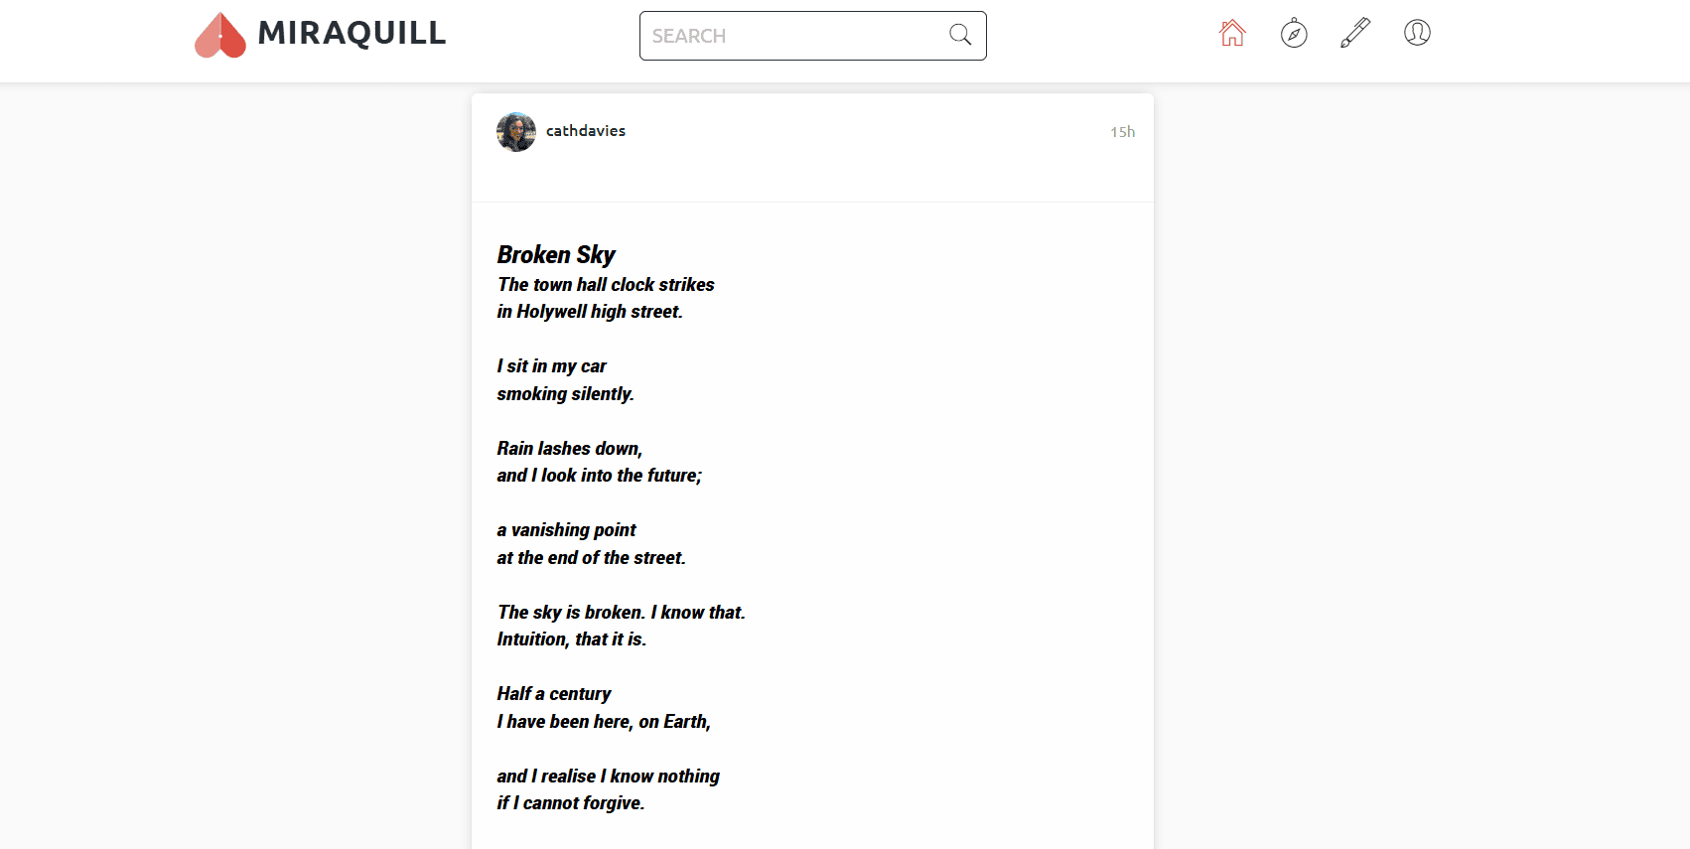Click the closing line 'if I cannot forgive.'
Image resolution: width=1690 pixels, height=849 pixels.
pos(570,802)
